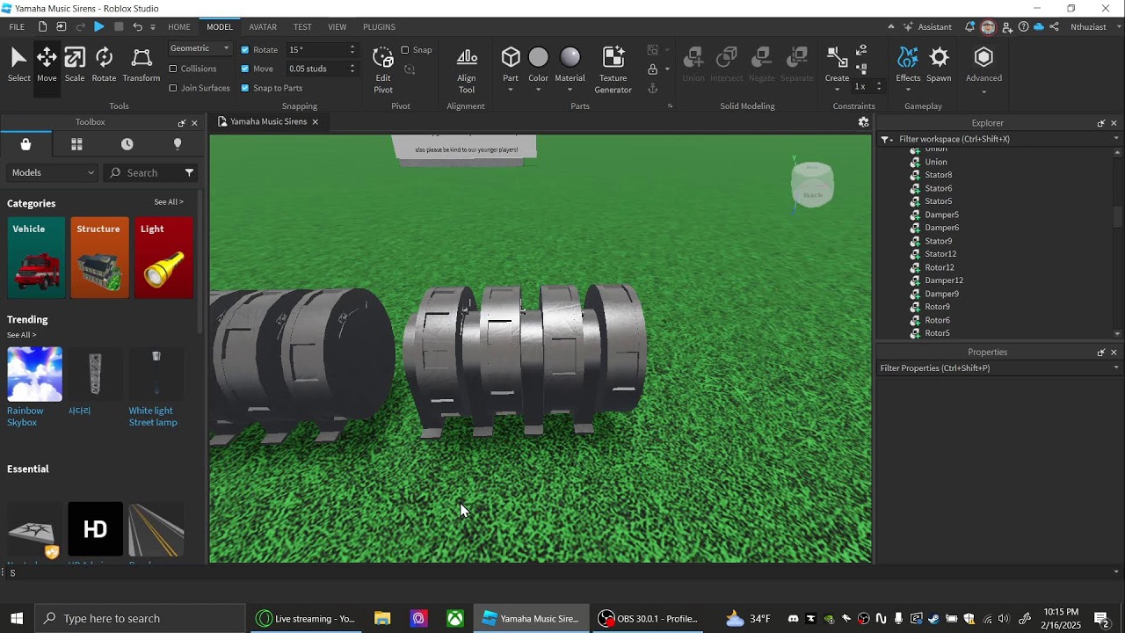Open the FILE menu
Image resolution: width=1125 pixels, height=633 pixels.
point(17,27)
